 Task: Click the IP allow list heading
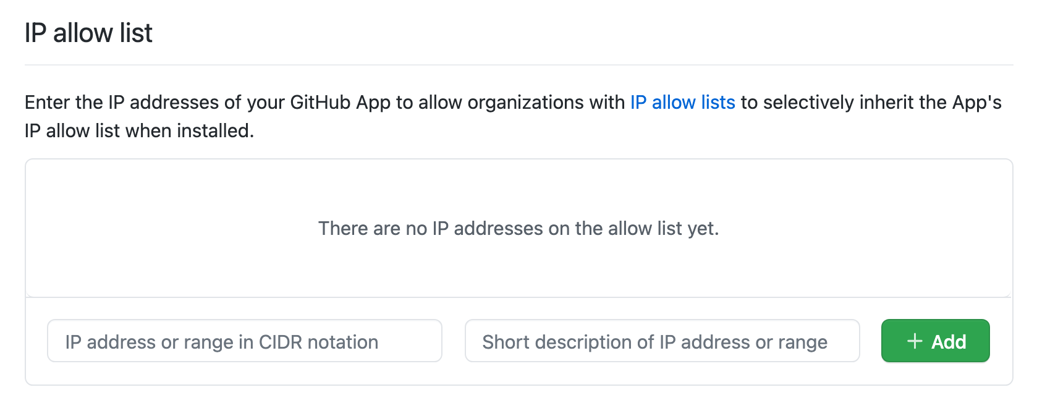pyautogui.click(x=88, y=33)
